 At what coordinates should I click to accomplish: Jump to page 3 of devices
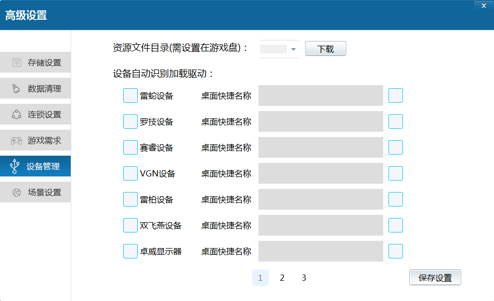304,278
